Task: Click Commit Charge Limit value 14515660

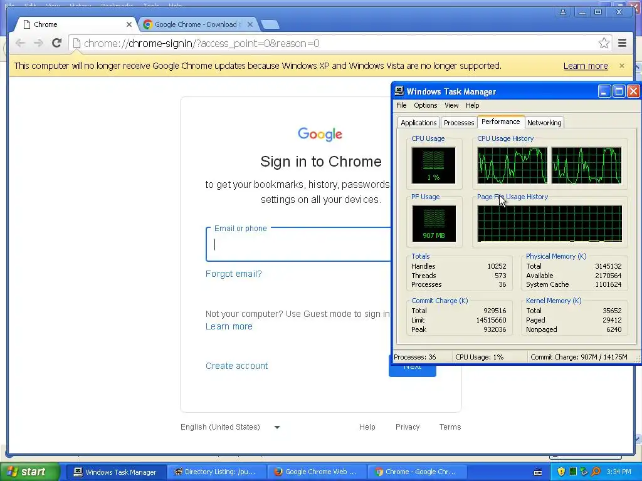Action: (491, 320)
